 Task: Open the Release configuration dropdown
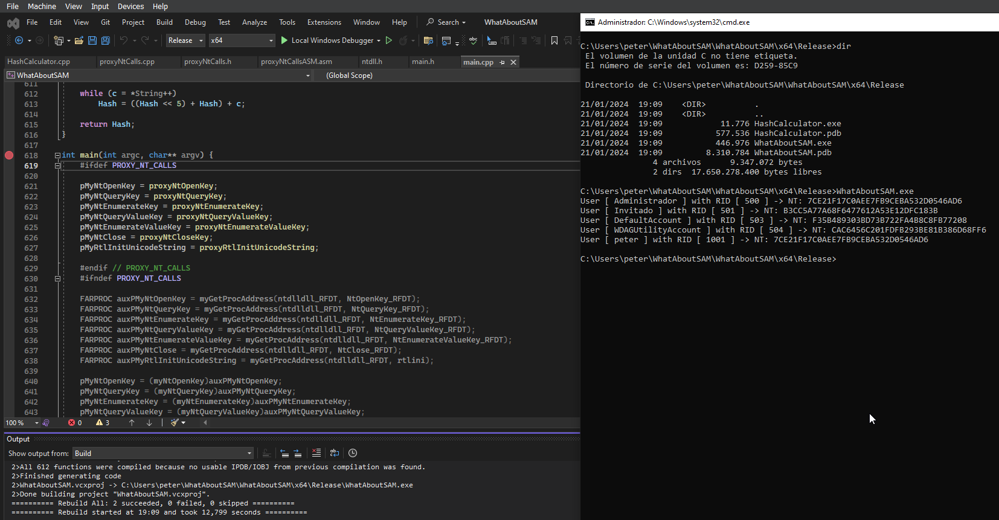(x=186, y=40)
